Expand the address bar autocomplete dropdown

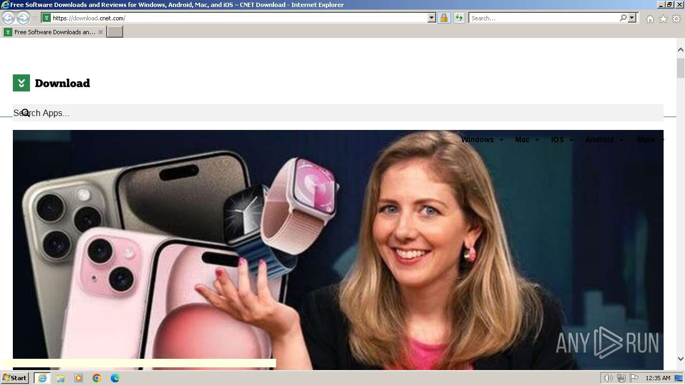tap(432, 18)
